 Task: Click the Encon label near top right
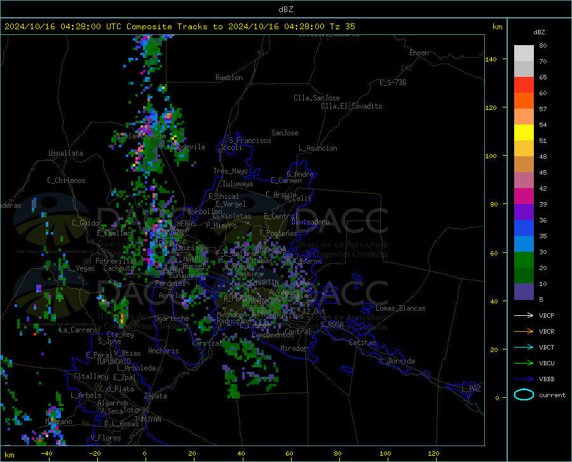pyautogui.click(x=419, y=53)
